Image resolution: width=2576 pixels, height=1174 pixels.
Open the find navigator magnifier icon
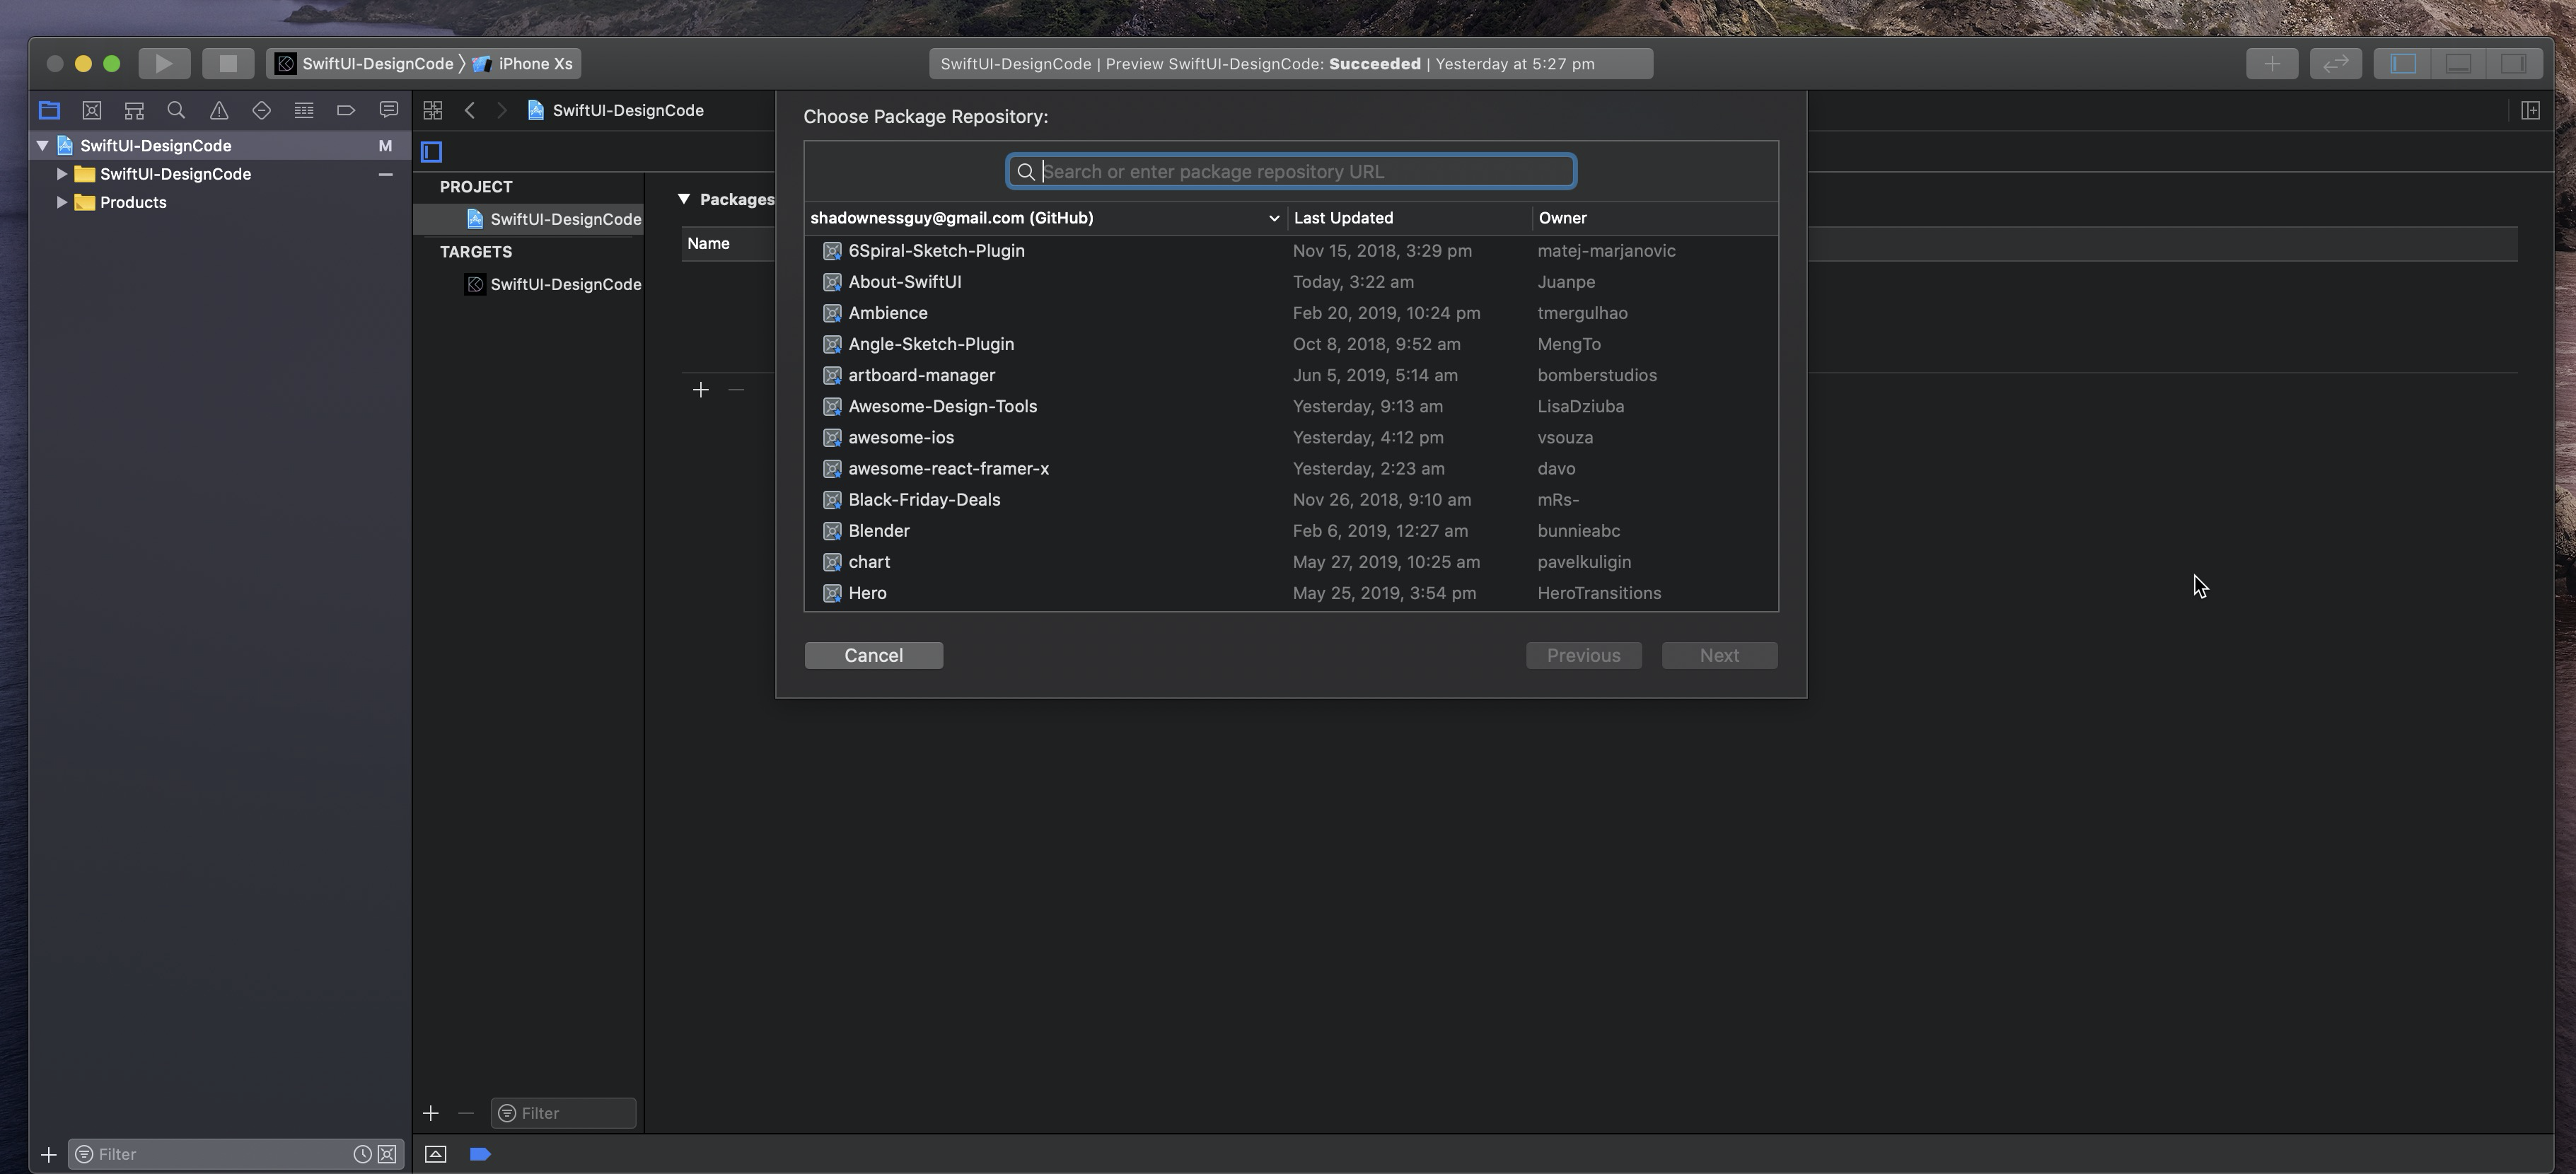click(176, 110)
